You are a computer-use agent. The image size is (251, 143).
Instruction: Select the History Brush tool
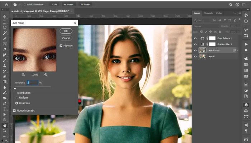click(5, 71)
